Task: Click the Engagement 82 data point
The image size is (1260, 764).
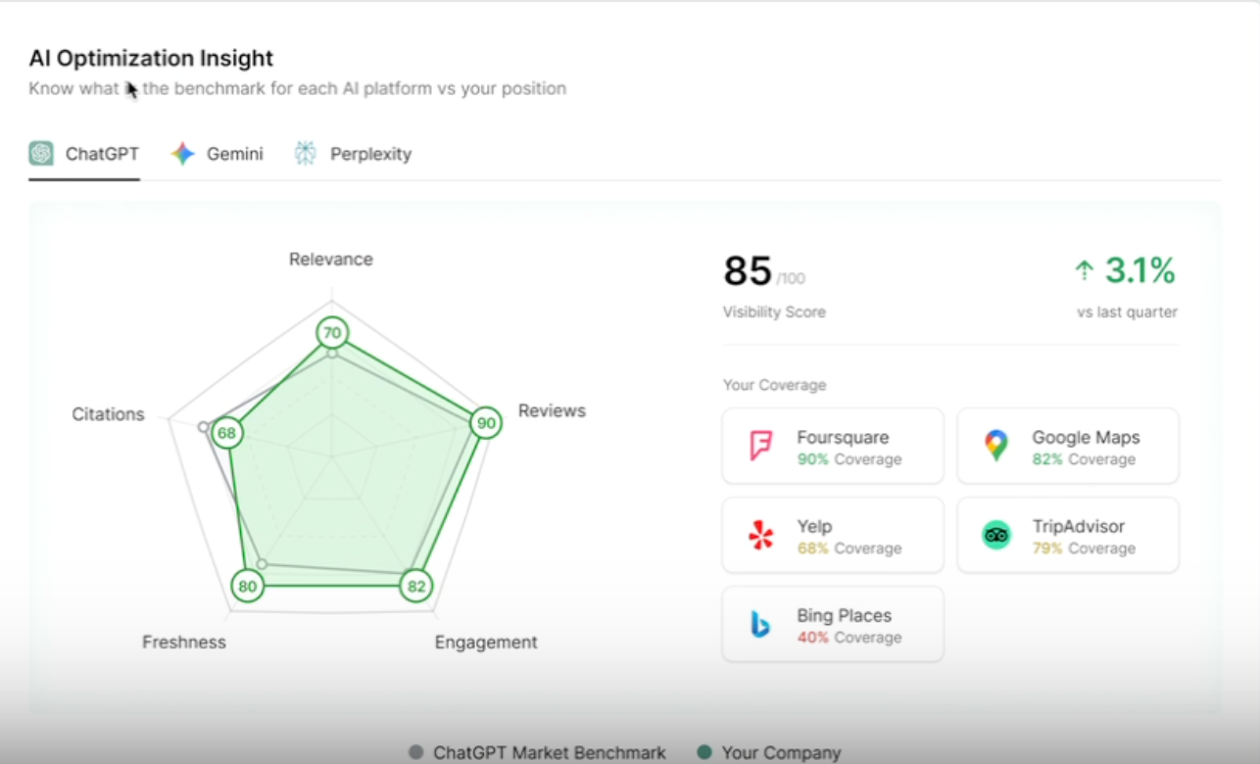Action: coord(416,587)
